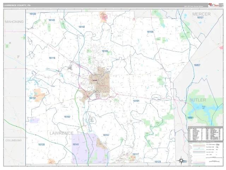Viewport: 226px width, 170px height.
Task: Select the ZIP code label 16101
Action: click(136, 101)
